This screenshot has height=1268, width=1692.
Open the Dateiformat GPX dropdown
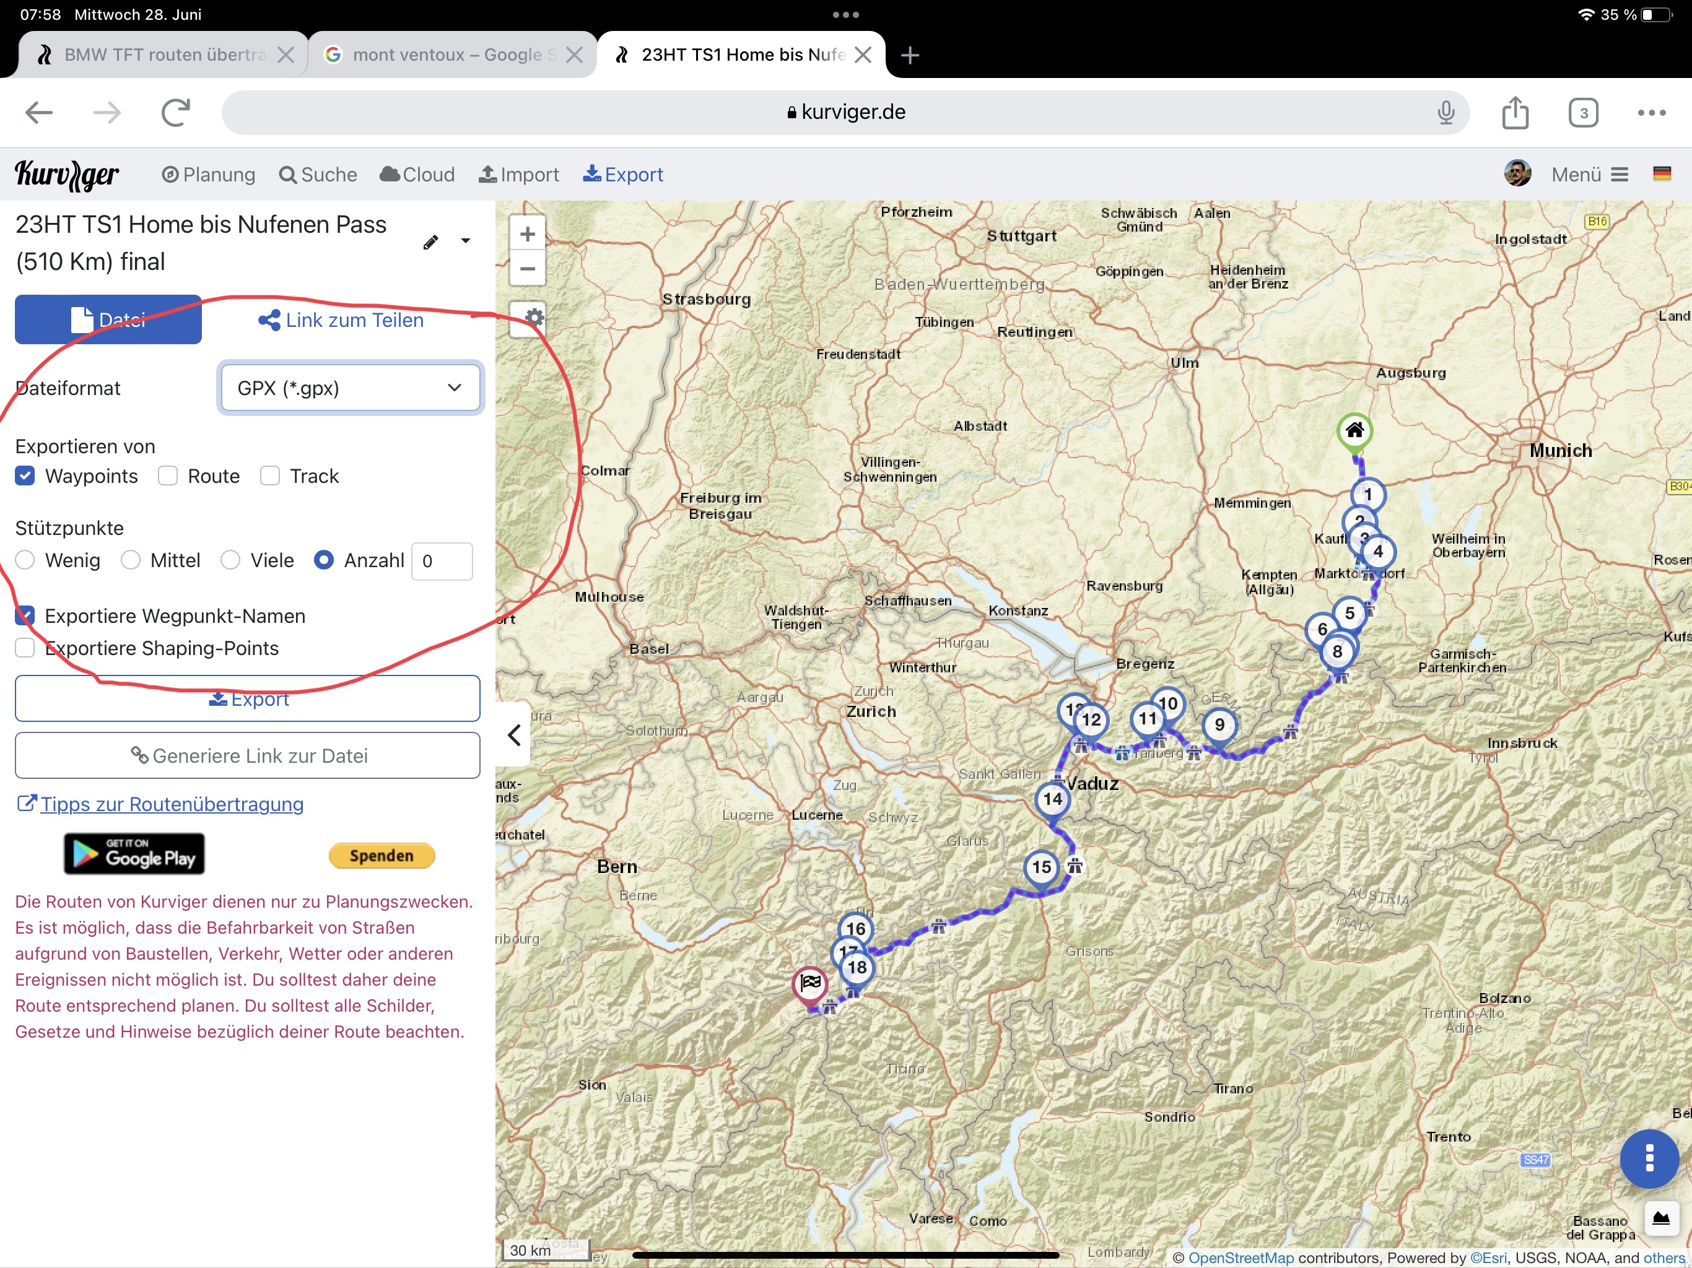pos(351,388)
